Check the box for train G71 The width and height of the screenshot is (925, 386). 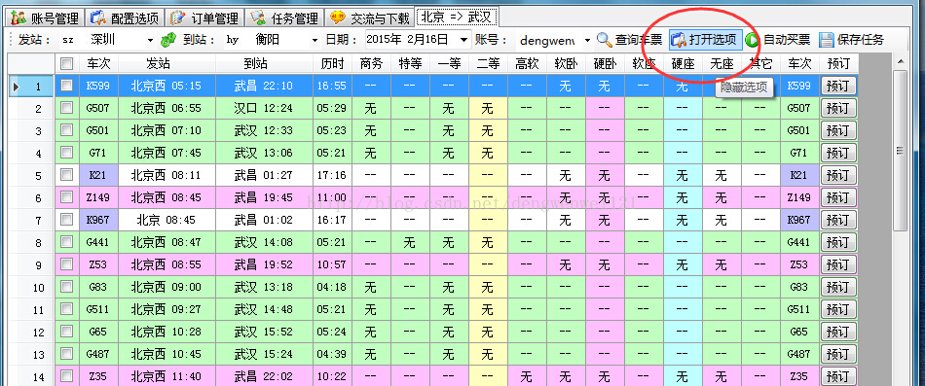(67, 153)
